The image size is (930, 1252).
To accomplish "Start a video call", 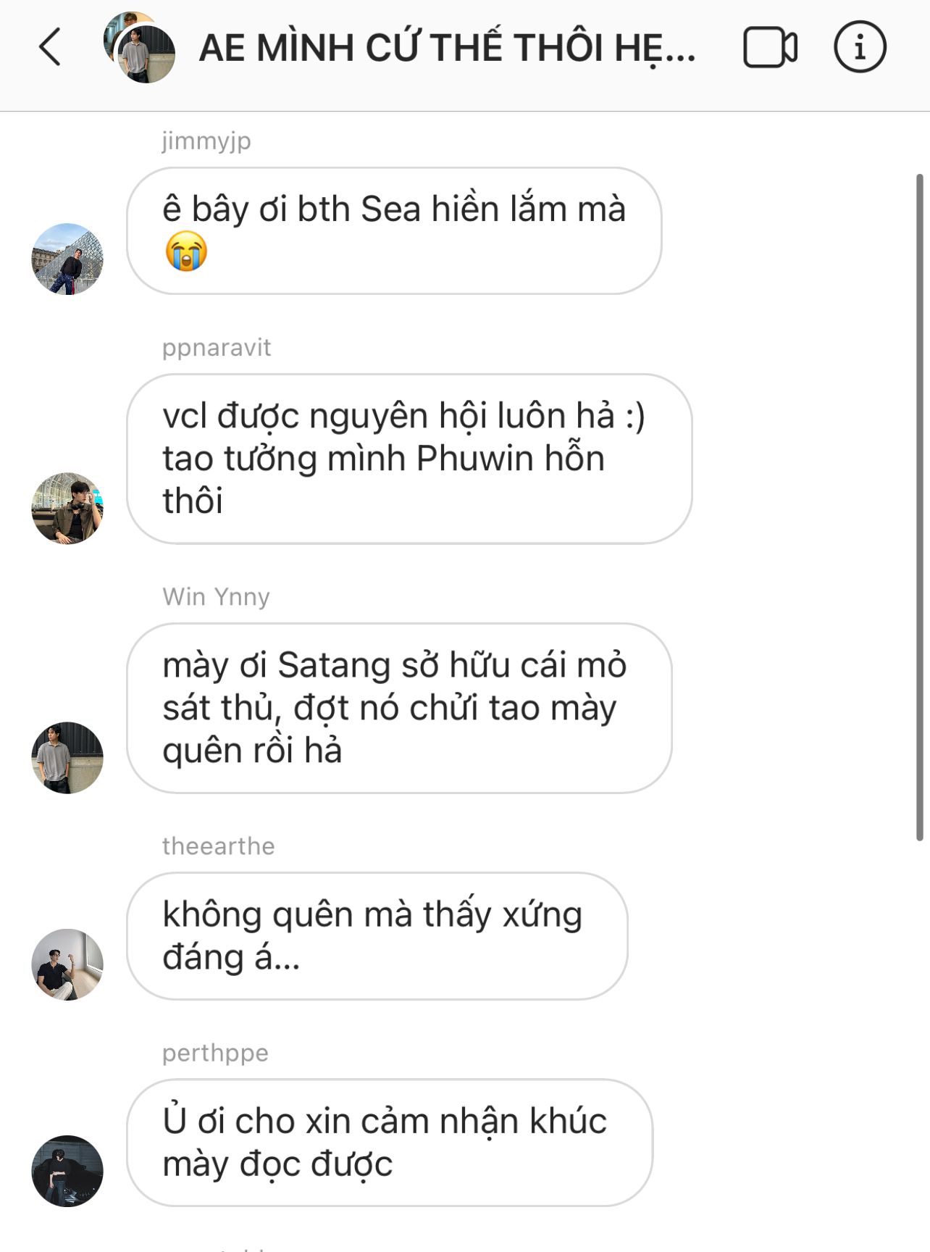I will pyautogui.click(x=770, y=48).
